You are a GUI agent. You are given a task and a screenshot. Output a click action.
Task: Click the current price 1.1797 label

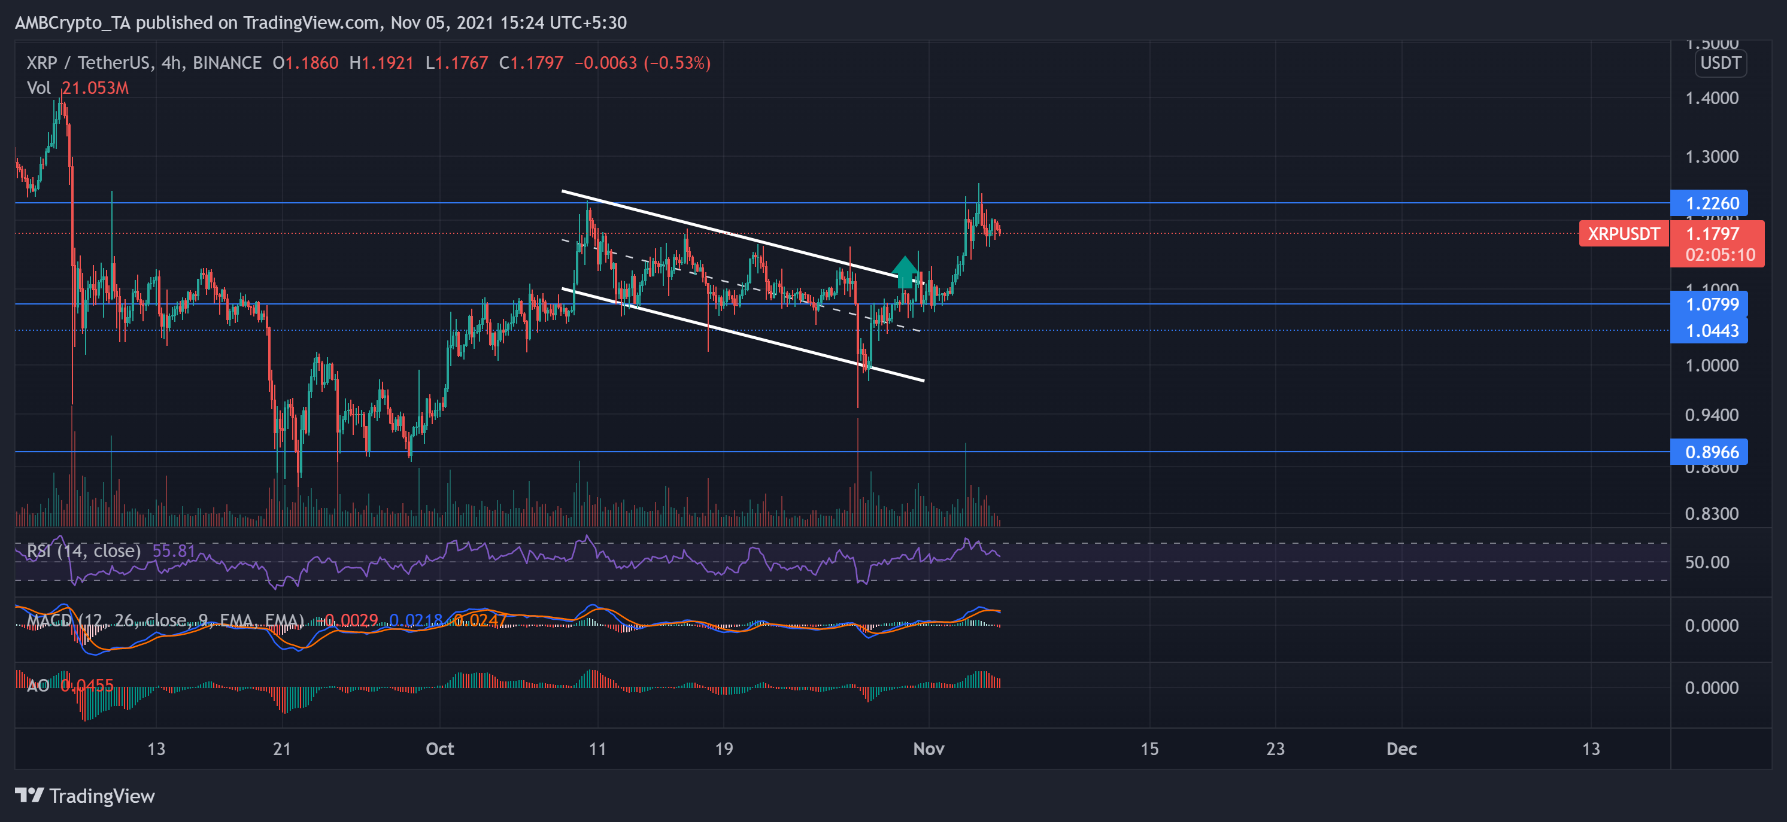click(x=1712, y=233)
